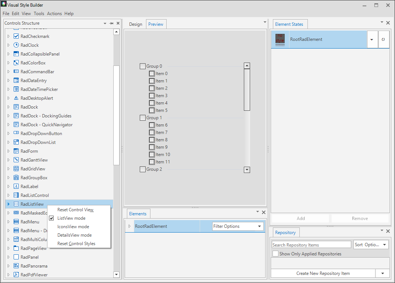
Task: Expand the RadGridView tree node
Action: coord(8,169)
